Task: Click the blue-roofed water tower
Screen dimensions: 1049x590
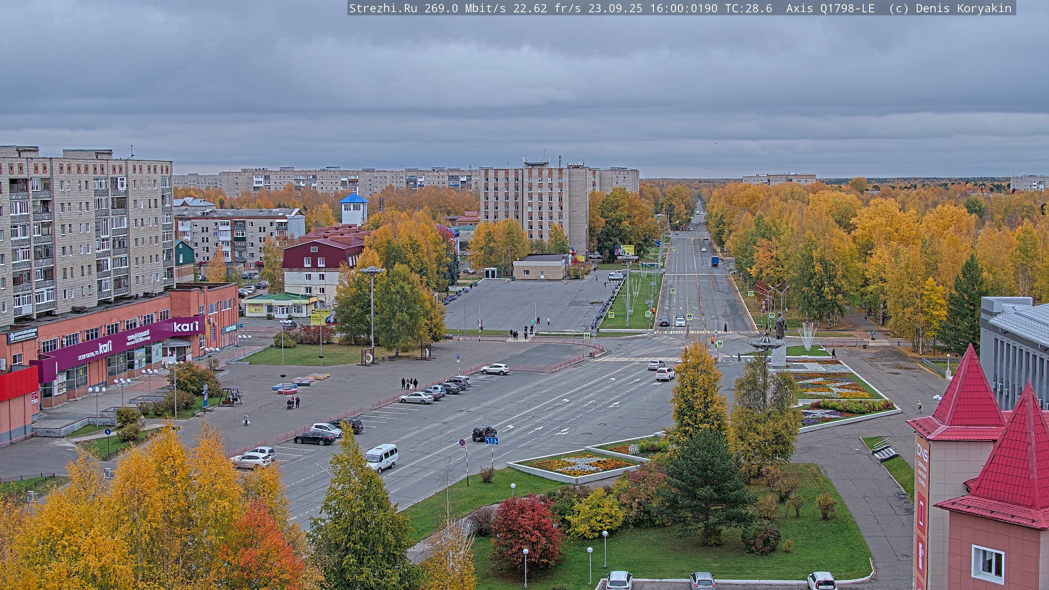Action: coord(353,209)
